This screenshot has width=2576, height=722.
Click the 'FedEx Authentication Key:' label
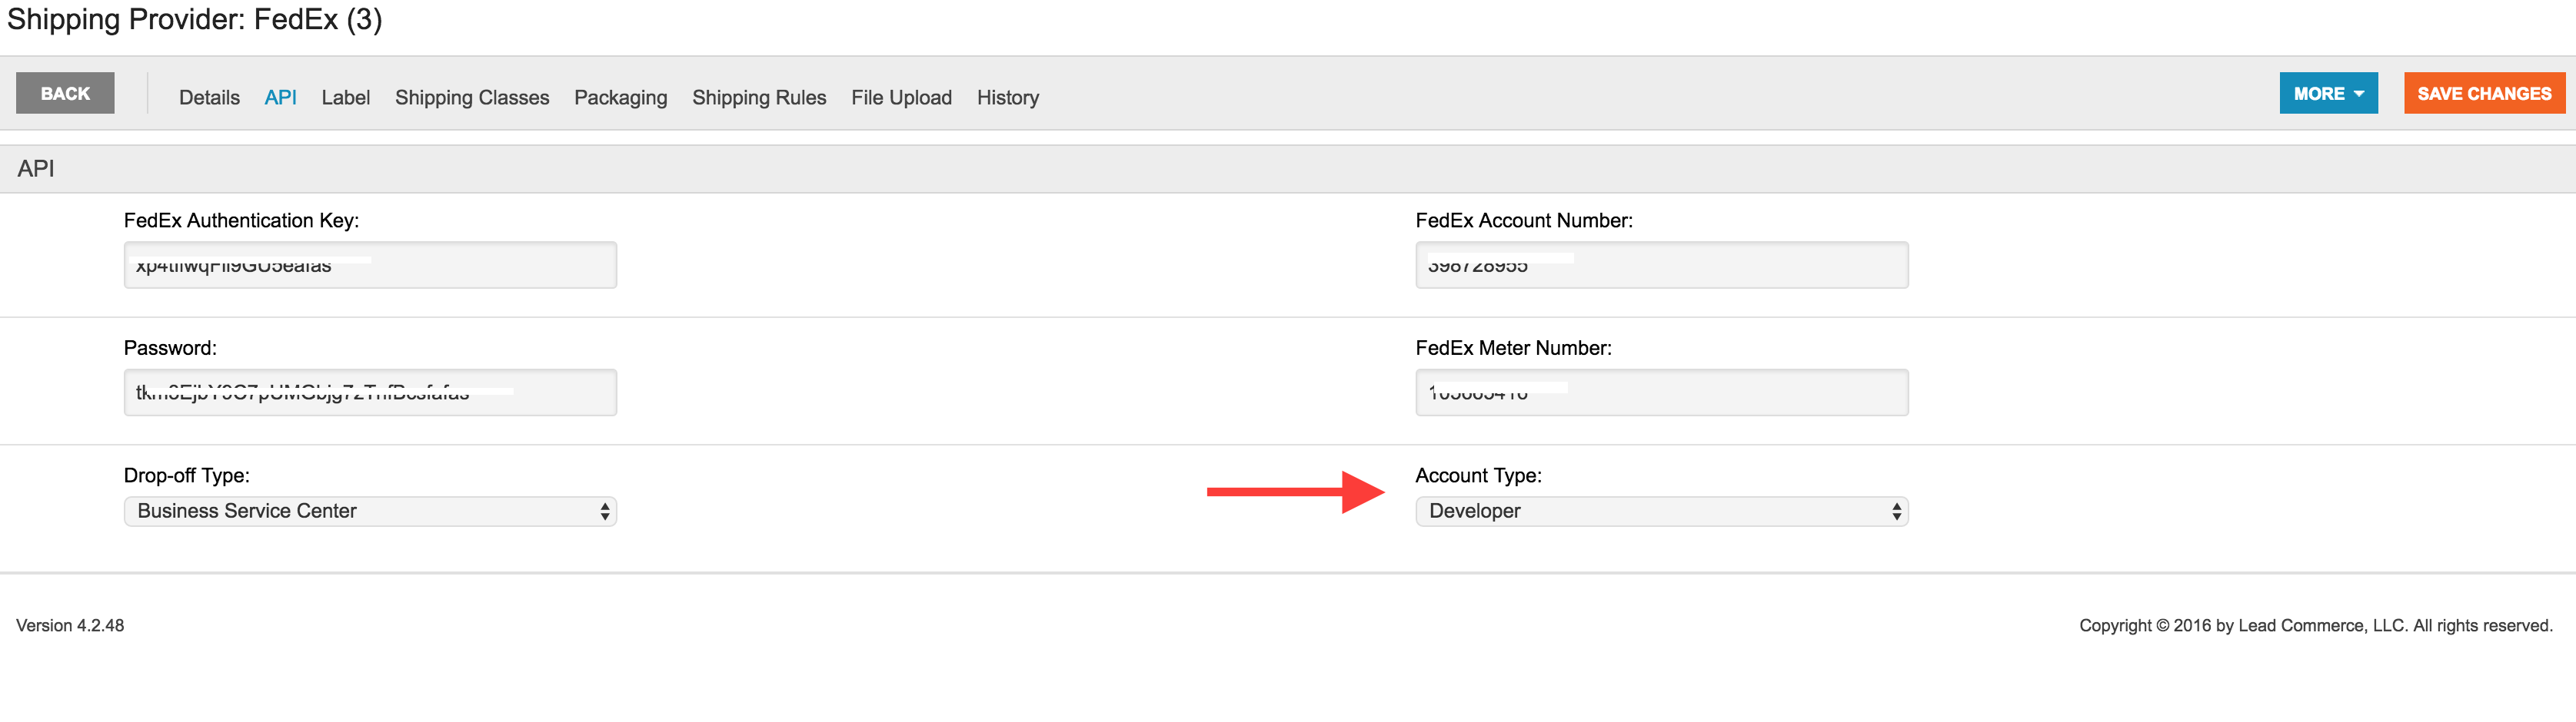click(x=241, y=220)
